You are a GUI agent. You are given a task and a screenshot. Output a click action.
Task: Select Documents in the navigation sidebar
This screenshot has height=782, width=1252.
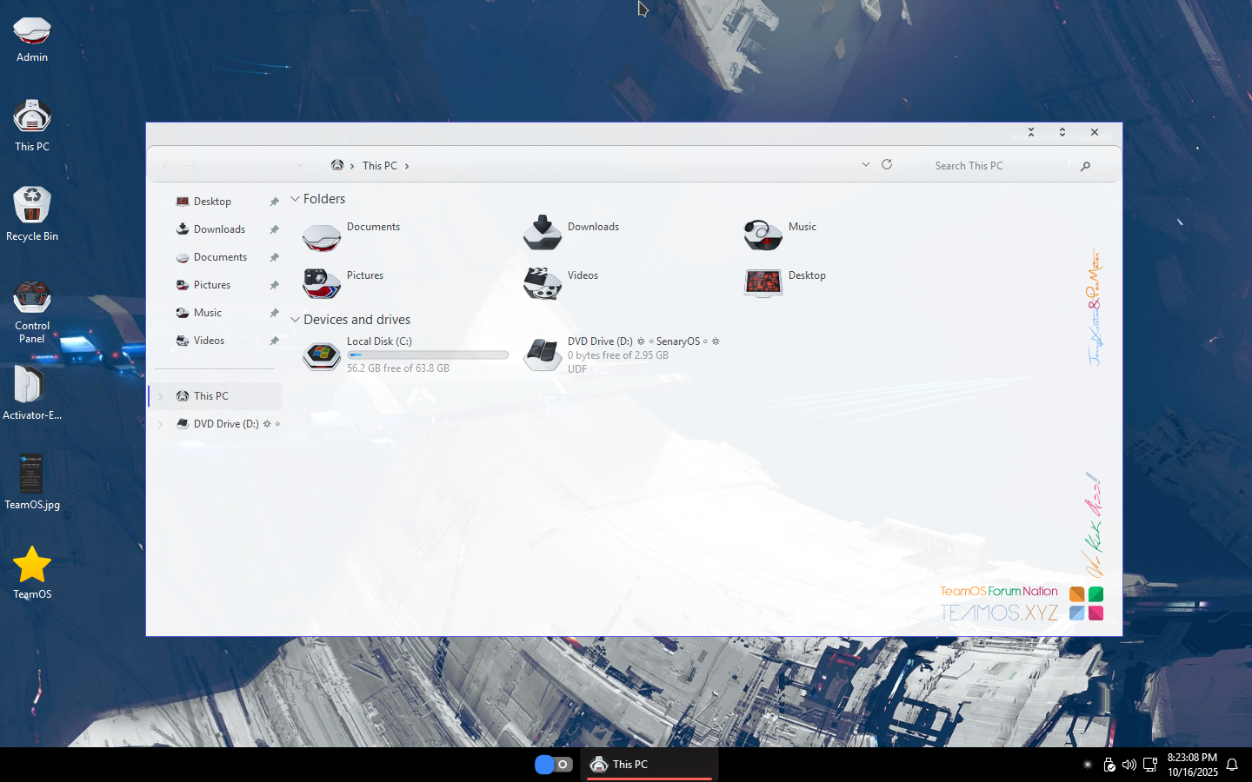pos(220,257)
